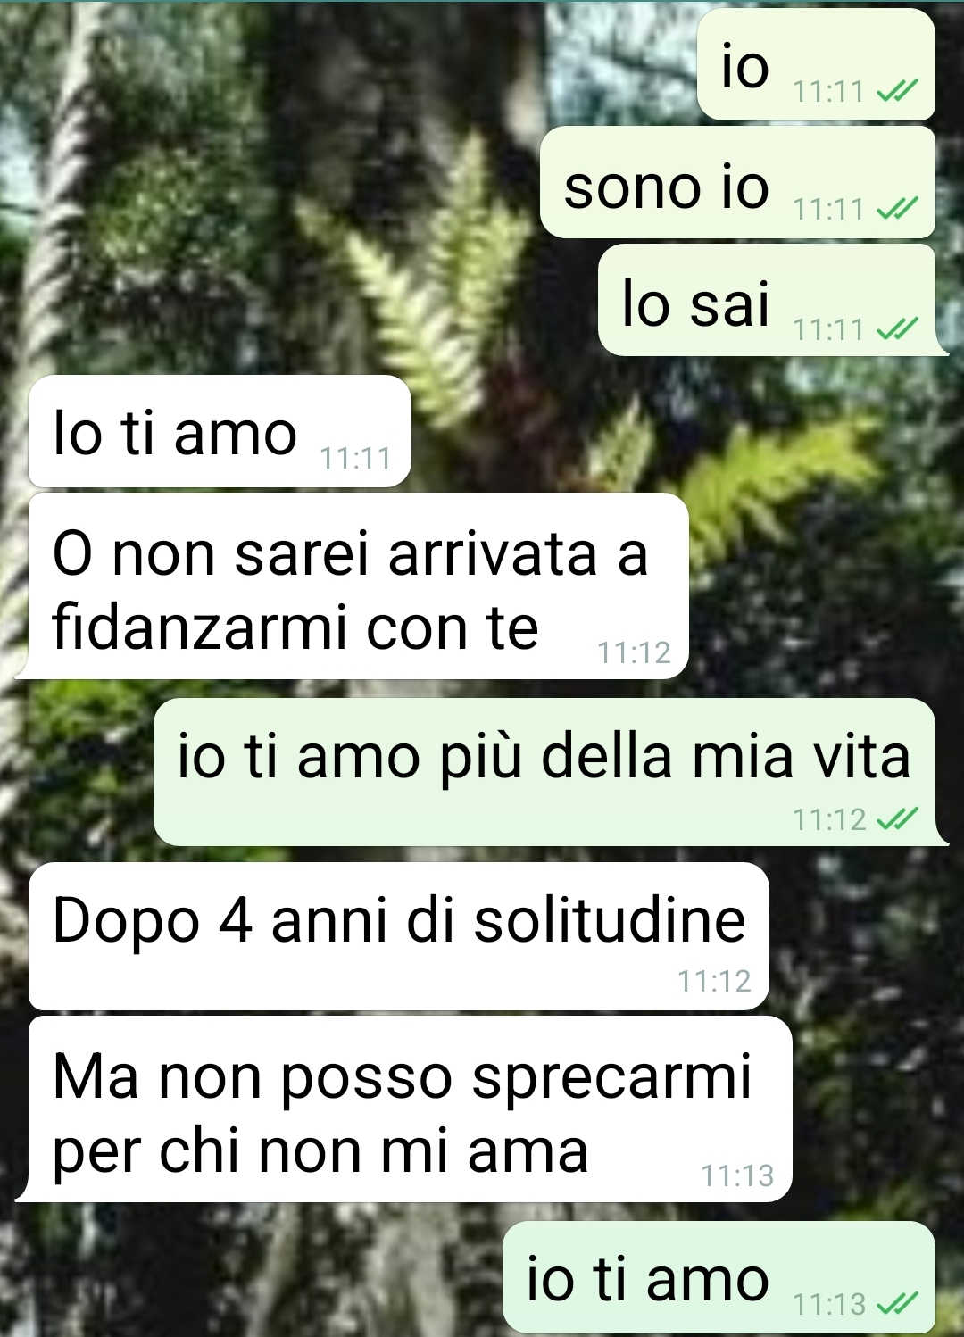
Task: Tap the 11:11 timestamp on 'sono io'
Action: coord(828,209)
